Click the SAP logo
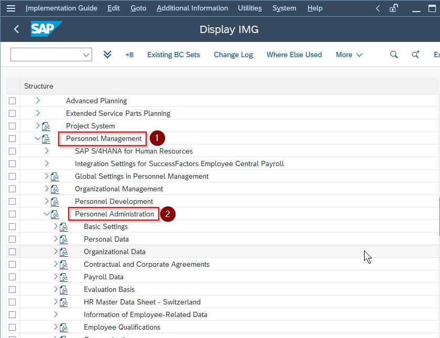This screenshot has width=440, height=338. click(x=46, y=29)
